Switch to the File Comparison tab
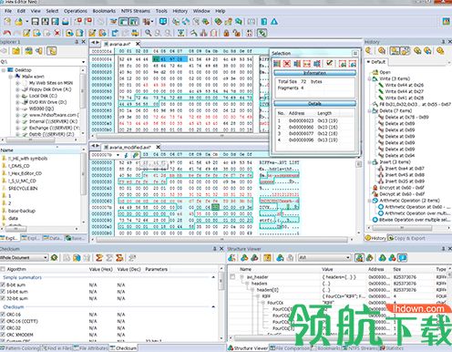 (291, 348)
